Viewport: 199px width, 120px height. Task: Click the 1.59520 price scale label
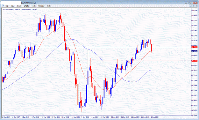click(x=195, y=16)
